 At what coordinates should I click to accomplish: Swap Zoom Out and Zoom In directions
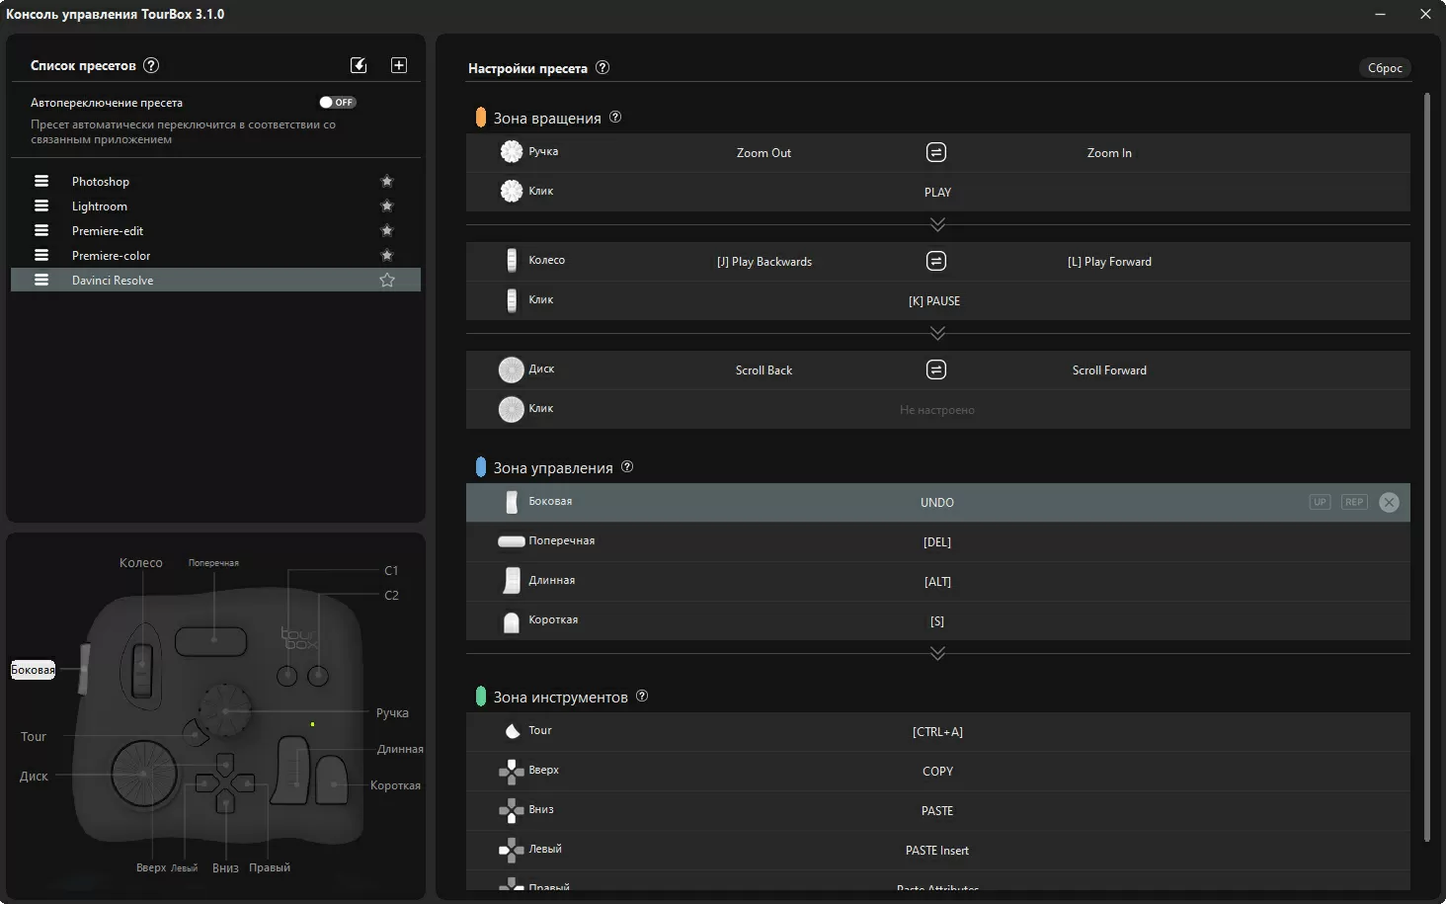pyautogui.click(x=936, y=152)
